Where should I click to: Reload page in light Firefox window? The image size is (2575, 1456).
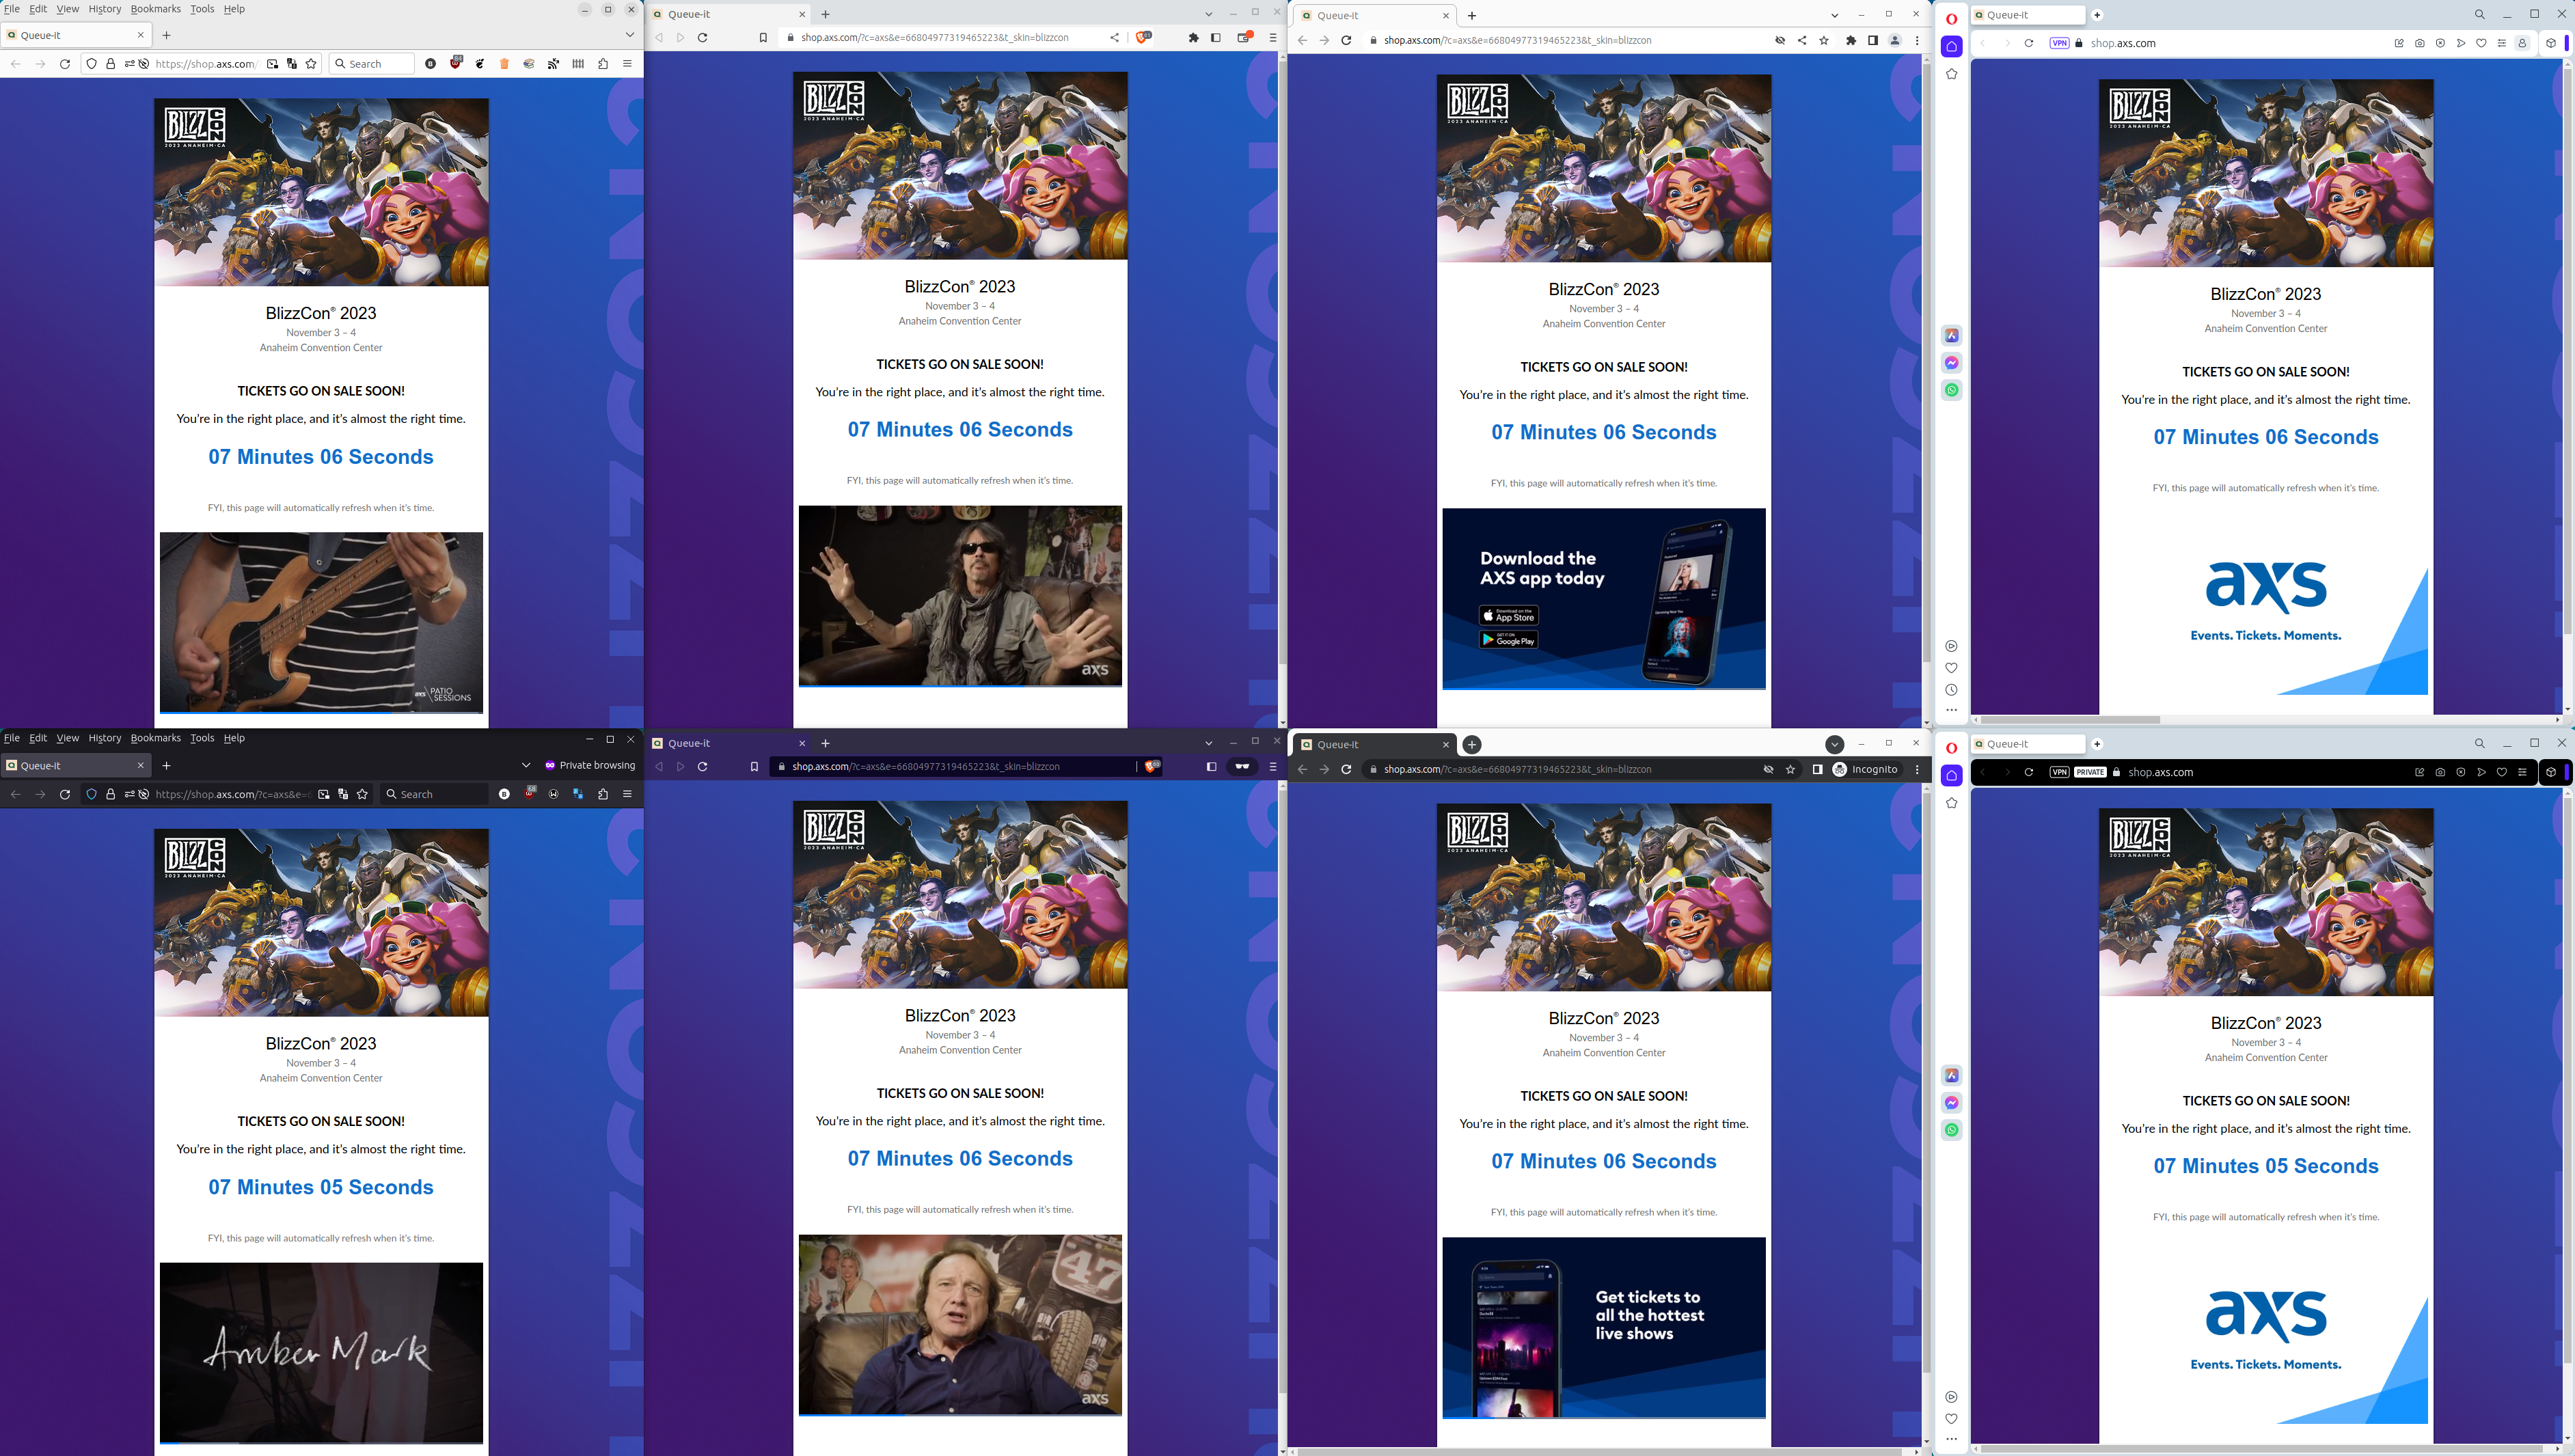(x=65, y=64)
